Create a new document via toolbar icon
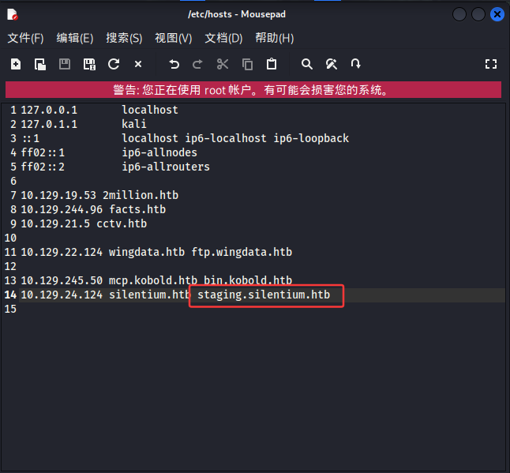The width and height of the screenshot is (510, 473). point(16,64)
